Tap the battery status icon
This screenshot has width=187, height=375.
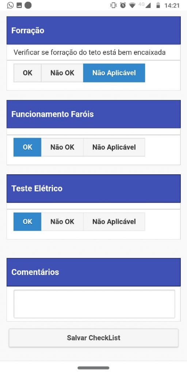click(158, 5)
